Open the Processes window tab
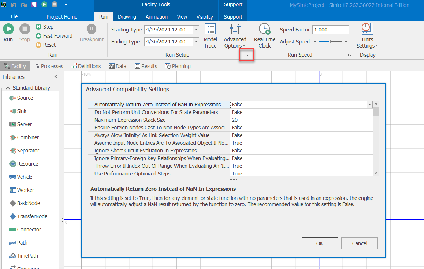This screenshot has height=269, width=424. pos(49,66)
